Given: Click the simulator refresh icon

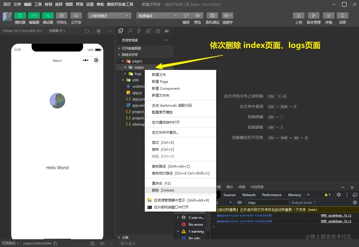Looking at the screenshot, I should (87, 31).
